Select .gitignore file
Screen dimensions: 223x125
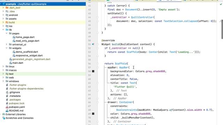(x=14, y=92)
